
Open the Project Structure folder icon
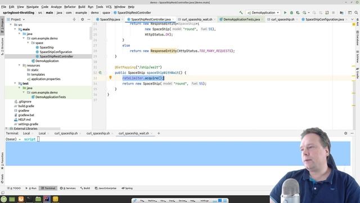click(x=341, y=12)
